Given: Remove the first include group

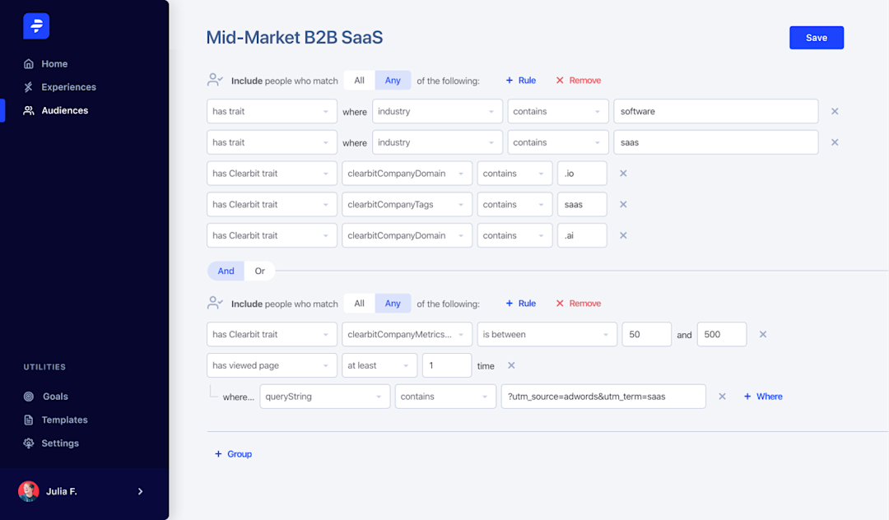Looking at the screenshot, I should pos(579,81).
